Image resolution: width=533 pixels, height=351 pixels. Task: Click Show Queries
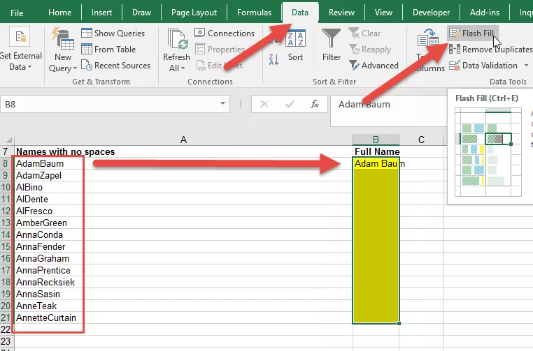click(x=113, y=33)
